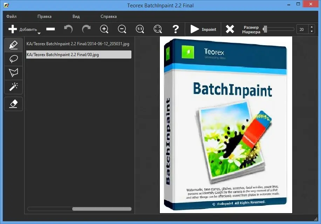Select the Magic Wand tool
321x224 pixels.
coord(14,87)
